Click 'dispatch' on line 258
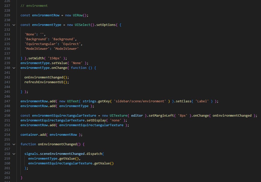The image size is (261, 182). coord(94,154)
